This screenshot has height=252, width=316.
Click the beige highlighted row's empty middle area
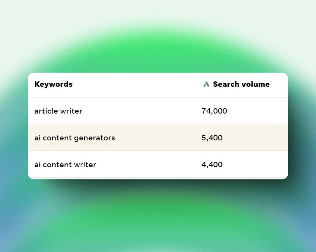pos(158,138)
